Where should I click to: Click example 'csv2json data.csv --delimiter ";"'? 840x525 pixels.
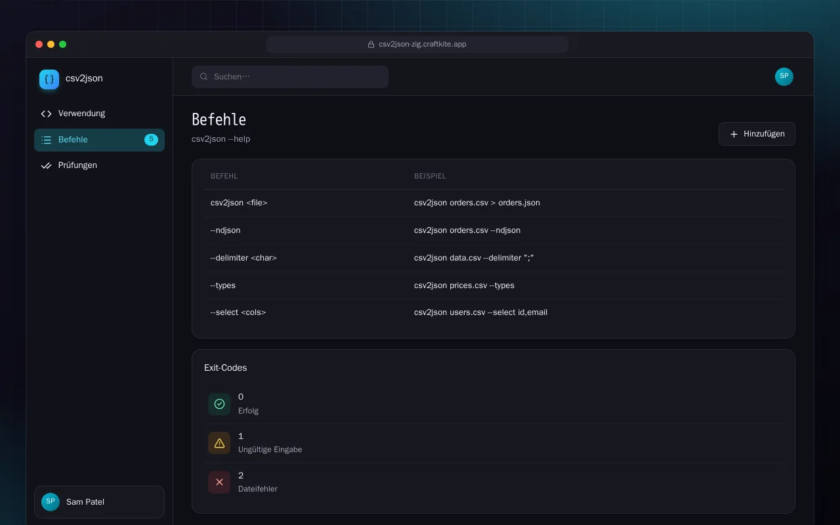click(x=474, y=258)
